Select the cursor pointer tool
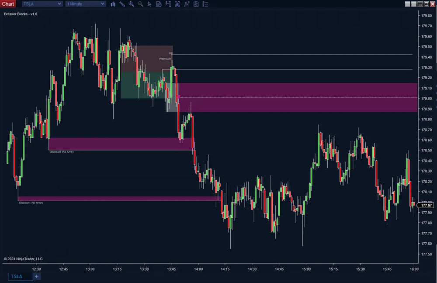This screenshot has width=437, height=283. pyautogui.click(x=149, y=4)
